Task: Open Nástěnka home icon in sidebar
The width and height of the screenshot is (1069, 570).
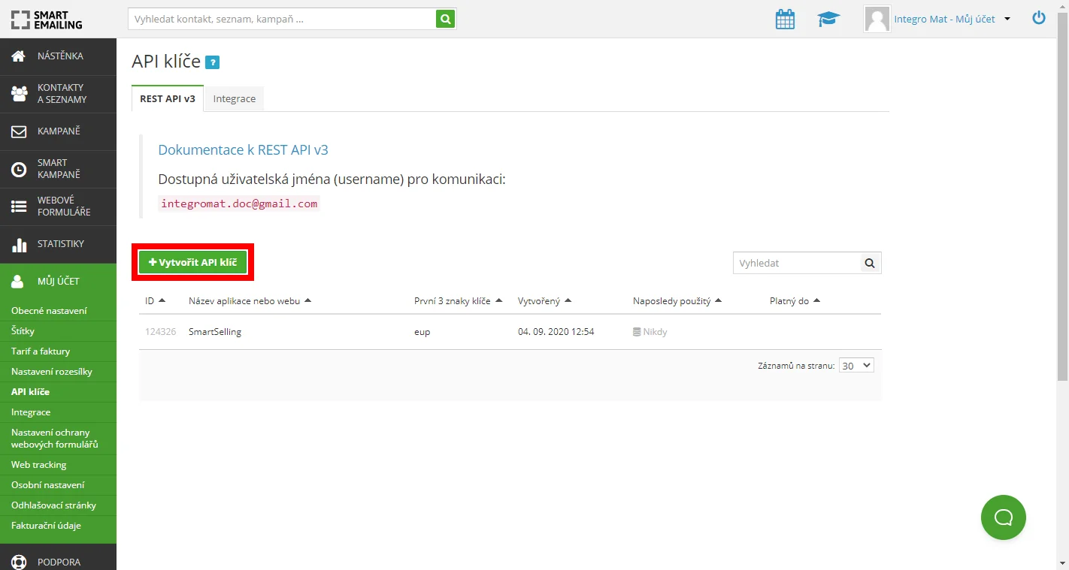Action: point(19,56)
